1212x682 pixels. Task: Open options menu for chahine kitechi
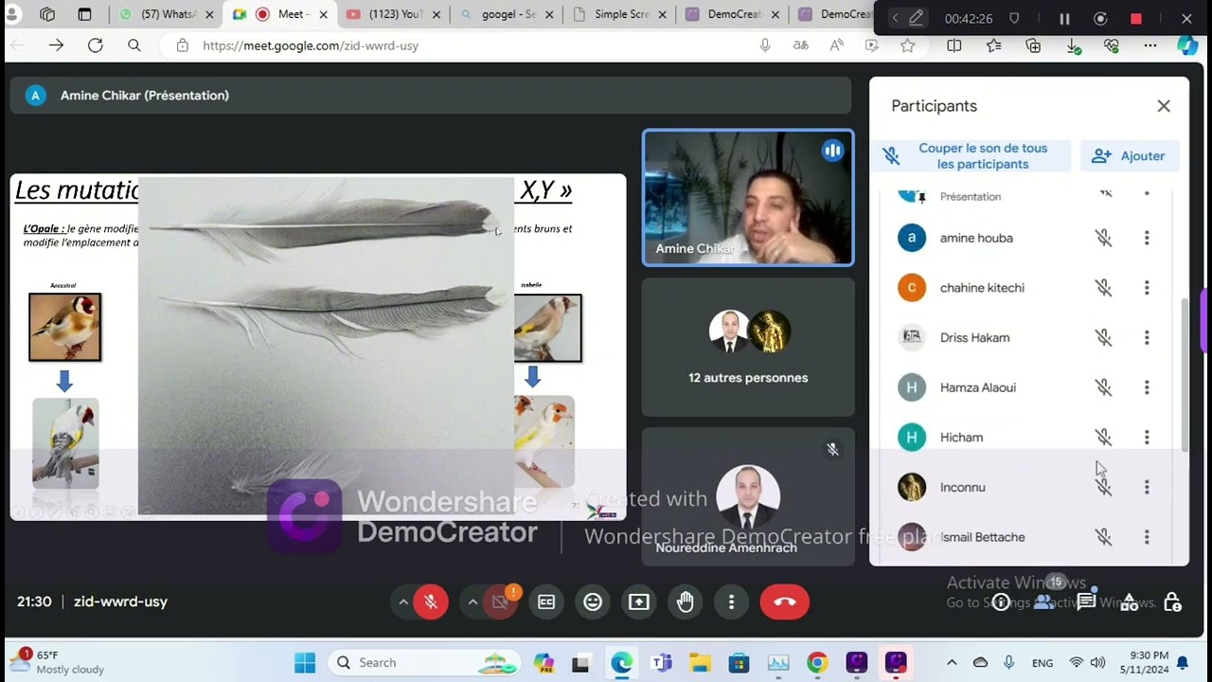1147,288
